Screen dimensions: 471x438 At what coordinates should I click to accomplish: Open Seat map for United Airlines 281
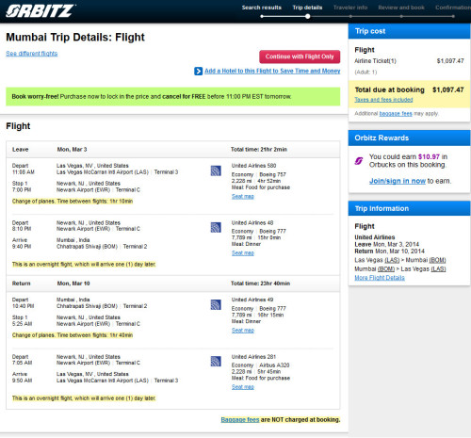[x=243, y=387]
